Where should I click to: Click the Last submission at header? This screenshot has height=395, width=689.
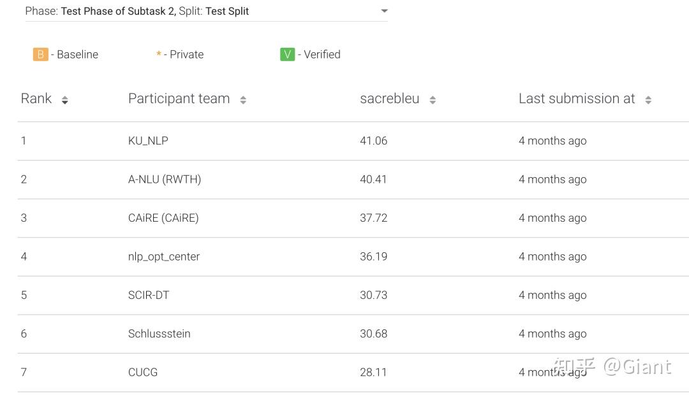coord(577,99)
